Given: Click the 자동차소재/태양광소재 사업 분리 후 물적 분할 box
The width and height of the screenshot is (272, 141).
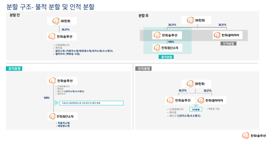Looking at the screenshot, I should pyautogui.click(x=91, y=103).
